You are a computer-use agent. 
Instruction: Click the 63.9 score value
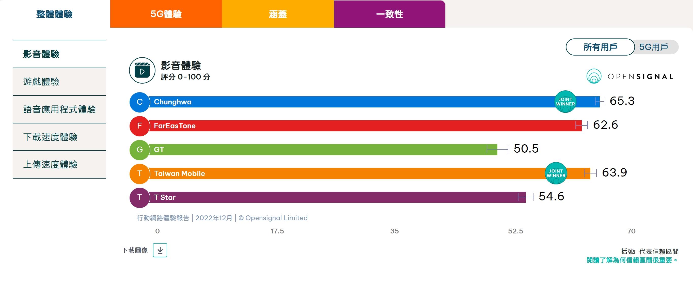click(615, 173)
